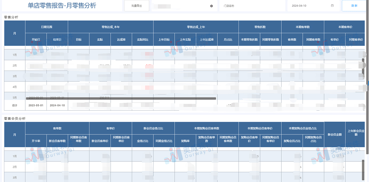Viewport: 369px width, 182px height.
Task: Select the 零售达成_上年 group header
Action: [196, 27]
